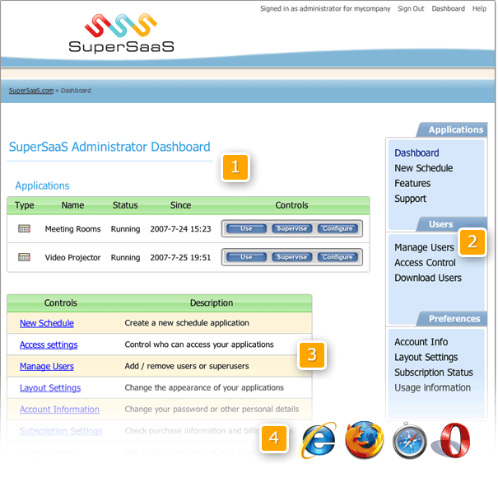The image size is (498, 478).
Task: Click the Meeting Rooms schedule type icon
Action: (x=24, y=228)
